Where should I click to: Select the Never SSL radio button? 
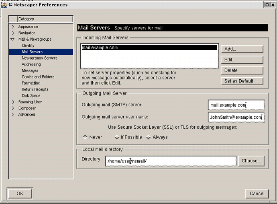click(85, 137)
